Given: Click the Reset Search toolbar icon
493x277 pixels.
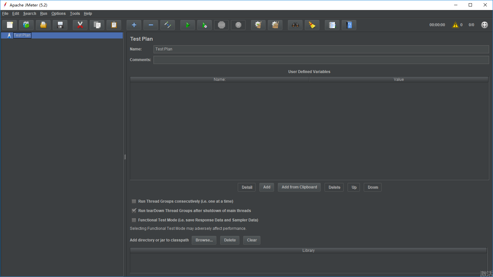Looking at the screenshot, I should coord(312,25).
